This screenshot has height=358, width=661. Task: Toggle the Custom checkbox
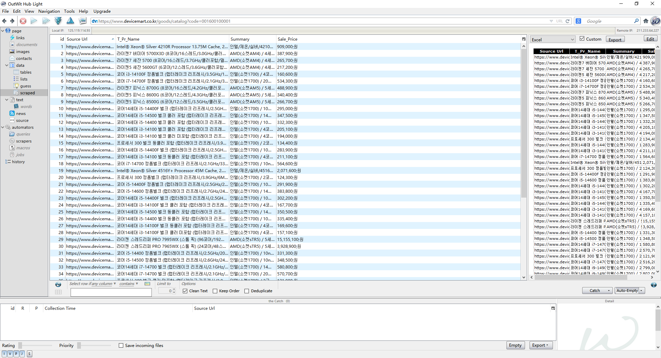click(x=582, y=39)
